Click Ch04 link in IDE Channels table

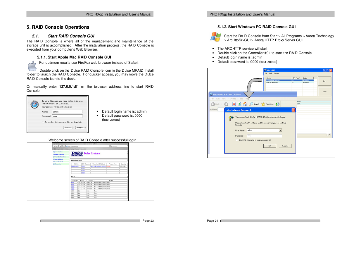pos(73,189)
